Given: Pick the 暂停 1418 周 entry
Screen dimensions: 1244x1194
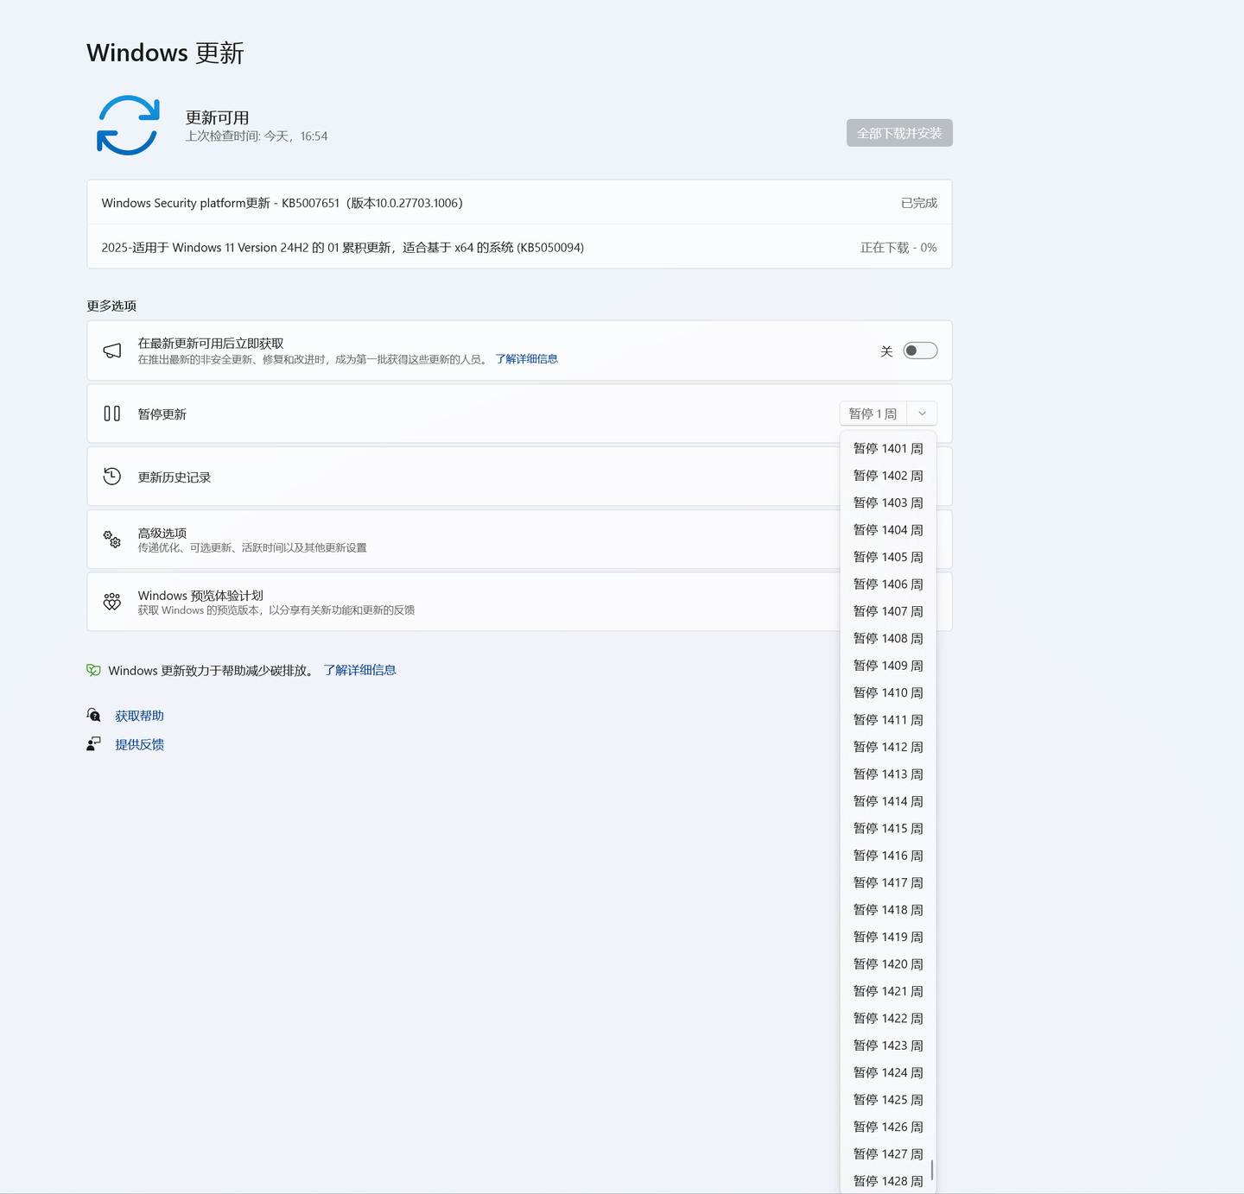Looking at the screenshot, I should 888,910.
